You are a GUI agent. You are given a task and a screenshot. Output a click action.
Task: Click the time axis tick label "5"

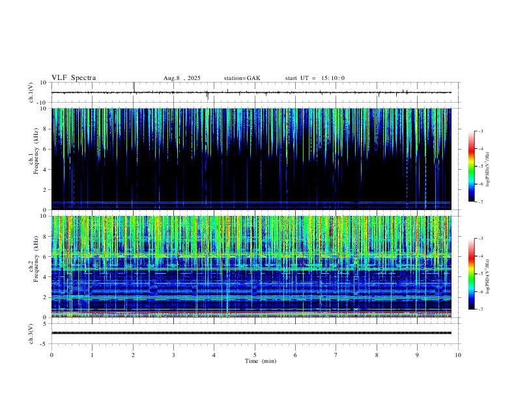coord(255,355)
